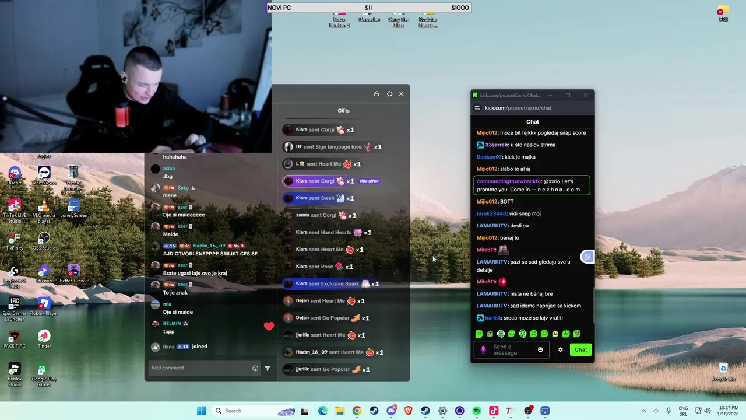This screenshot has width=746, height=420.
Task: Open the Tinder desktop shortcut
Action: (x=44, y=339)
